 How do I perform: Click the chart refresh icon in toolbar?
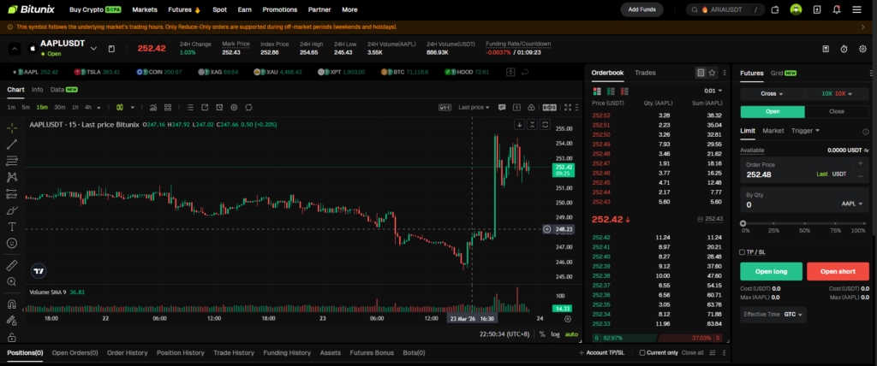coord(248,107)
